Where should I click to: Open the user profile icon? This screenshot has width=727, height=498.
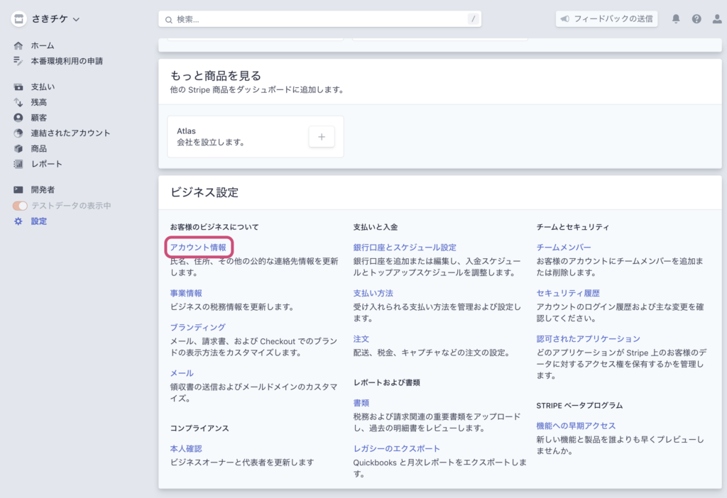[716, 19]
